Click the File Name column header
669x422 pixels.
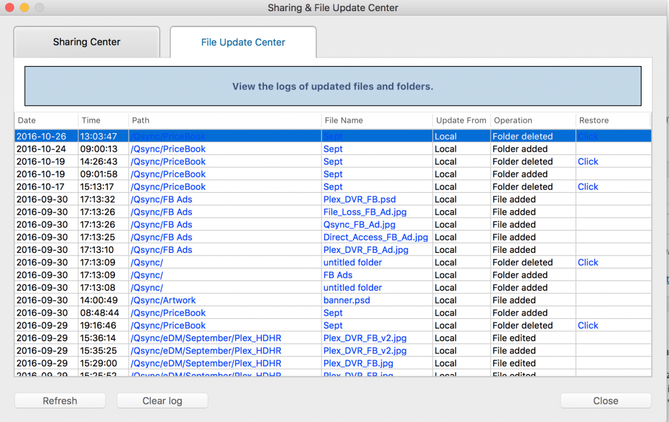click(343, 120)
